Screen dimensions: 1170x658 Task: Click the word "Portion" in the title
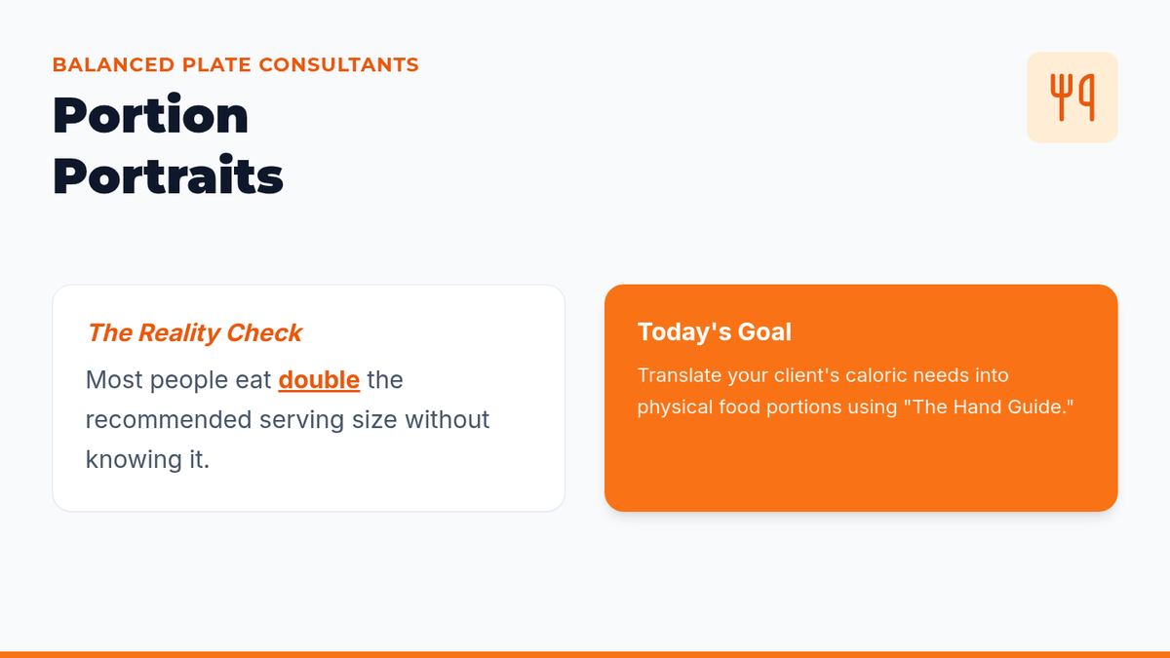click(150, 116)
